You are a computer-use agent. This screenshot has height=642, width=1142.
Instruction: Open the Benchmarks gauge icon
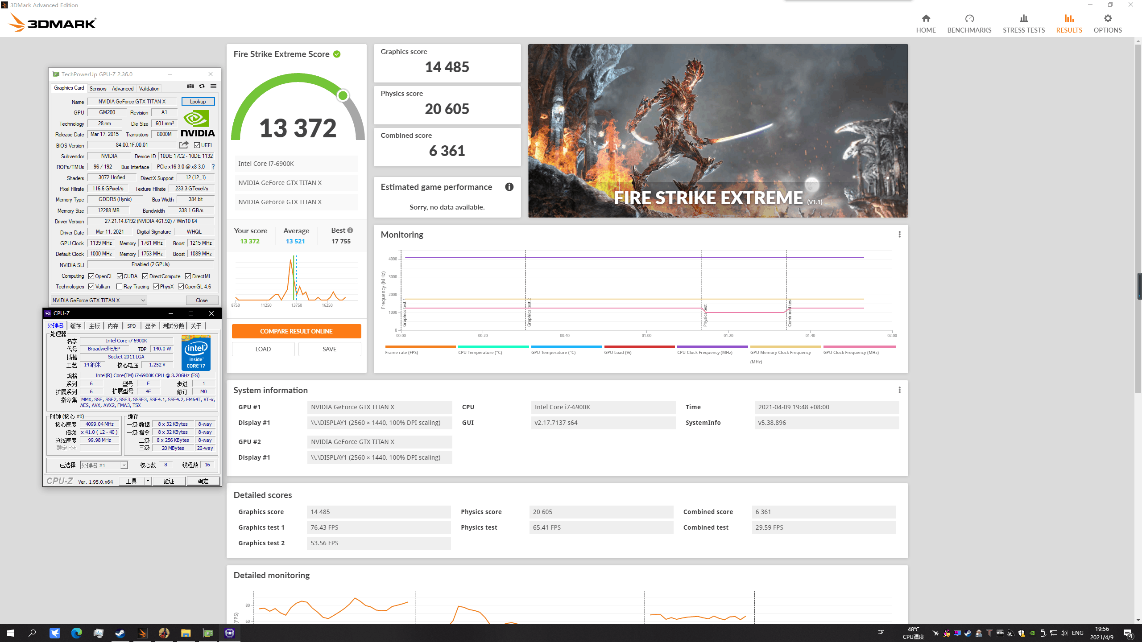[969, 18]
